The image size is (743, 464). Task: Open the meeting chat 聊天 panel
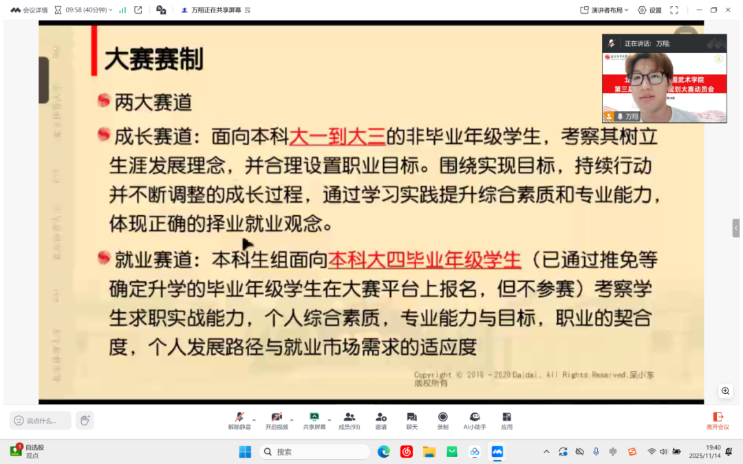412,419
